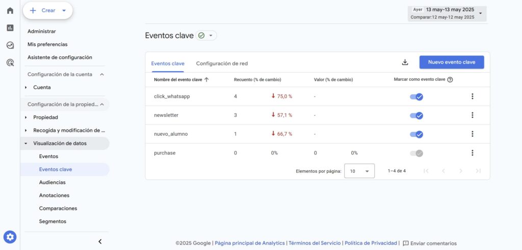
Task: Open the Explore icon in sidebar
Action: coord(10,45)
